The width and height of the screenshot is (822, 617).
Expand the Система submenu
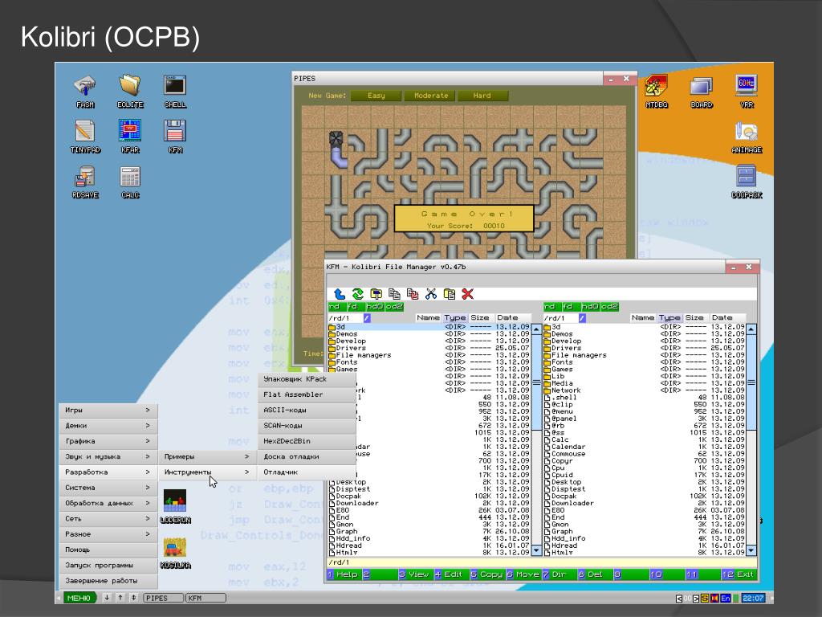pyautogui.click(x=108, y=488)
